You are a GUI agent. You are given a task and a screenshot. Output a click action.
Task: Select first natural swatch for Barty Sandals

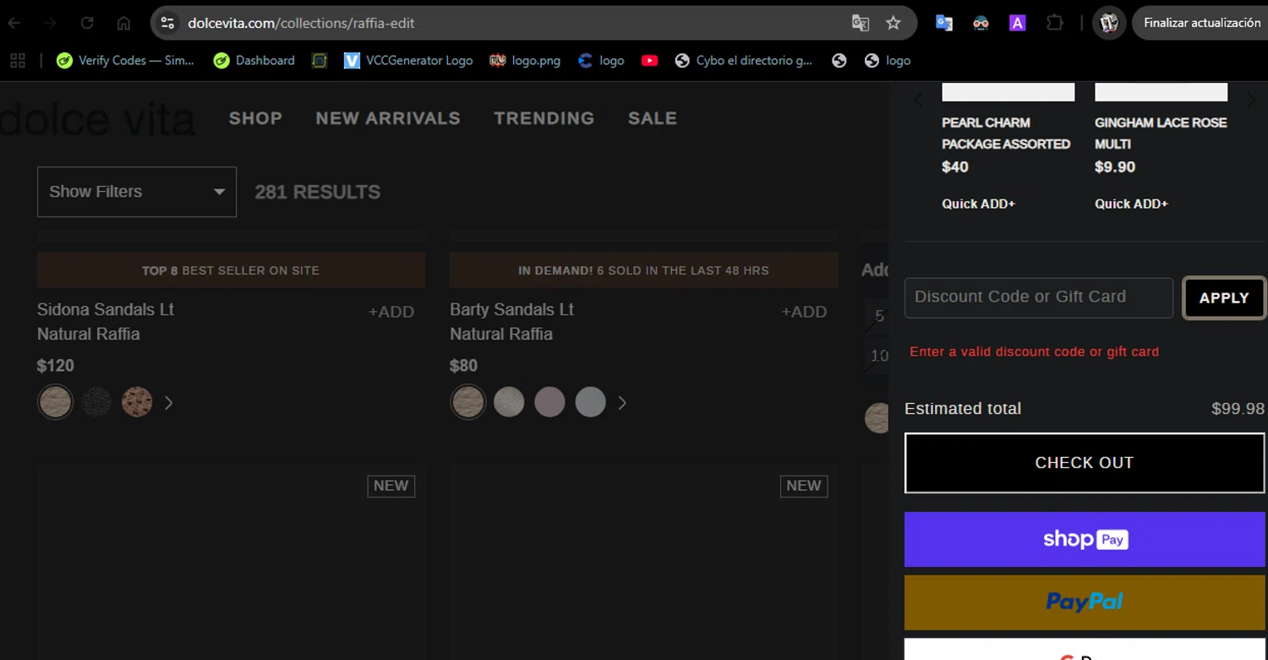point(468,402)
